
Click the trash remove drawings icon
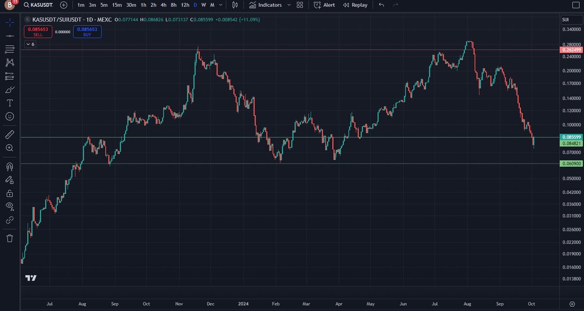point(9,238)
